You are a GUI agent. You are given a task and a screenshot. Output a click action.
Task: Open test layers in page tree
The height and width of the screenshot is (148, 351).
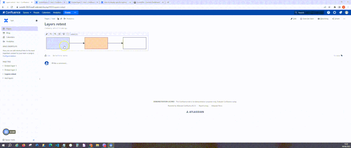pyautogui.click(x=9, y=78)
